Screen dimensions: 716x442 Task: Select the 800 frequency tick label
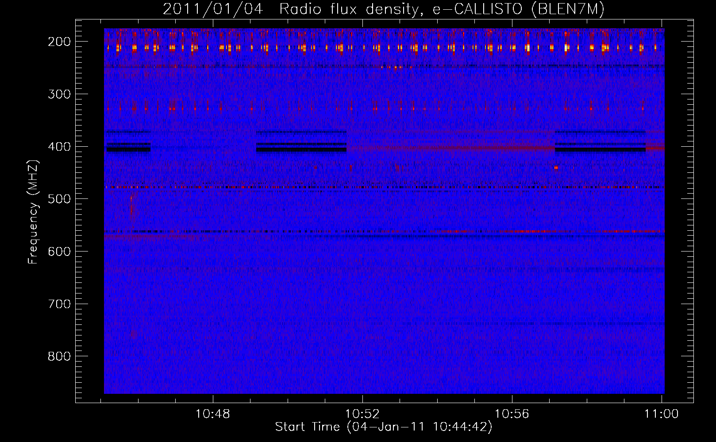[x=59, y=356]
